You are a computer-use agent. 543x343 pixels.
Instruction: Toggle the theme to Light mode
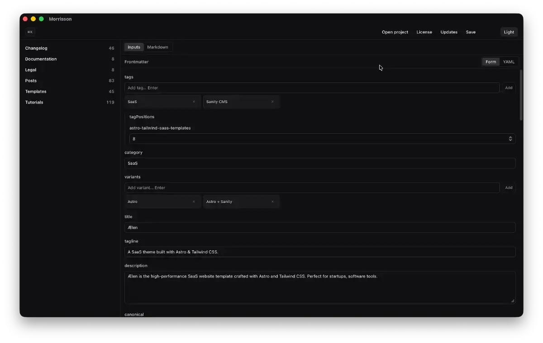tap(509, 32)
